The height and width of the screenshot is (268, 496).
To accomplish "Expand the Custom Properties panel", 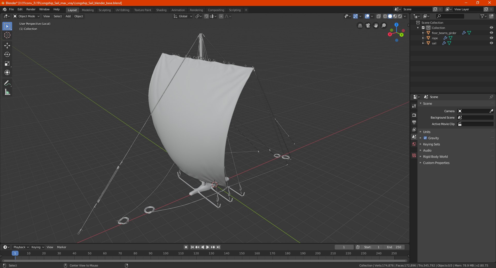I will point(436,163).
